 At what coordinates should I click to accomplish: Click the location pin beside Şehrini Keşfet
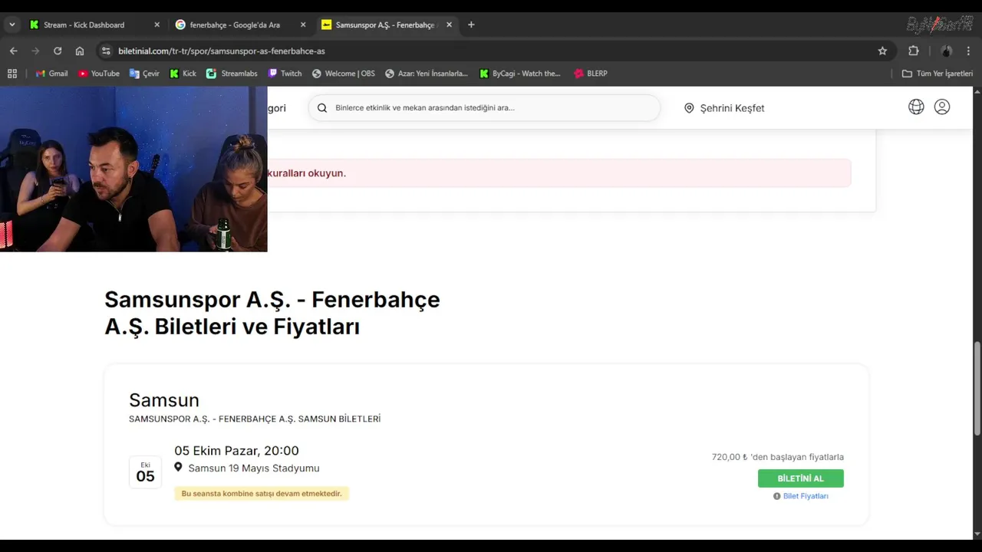(x=689, y=108)
